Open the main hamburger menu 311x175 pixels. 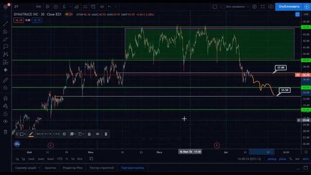tap(5, 7)
